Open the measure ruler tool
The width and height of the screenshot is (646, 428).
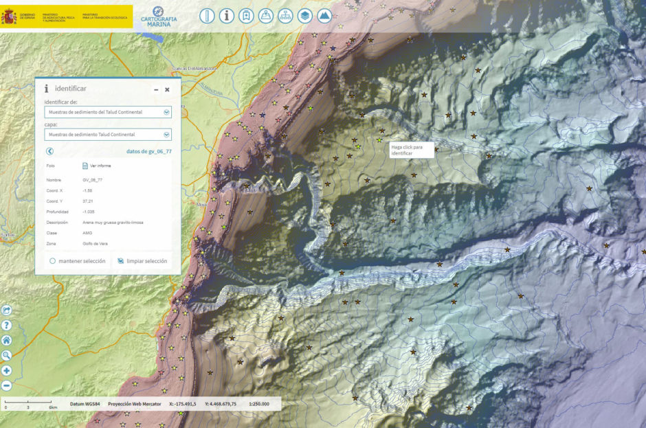click(207, 16)
